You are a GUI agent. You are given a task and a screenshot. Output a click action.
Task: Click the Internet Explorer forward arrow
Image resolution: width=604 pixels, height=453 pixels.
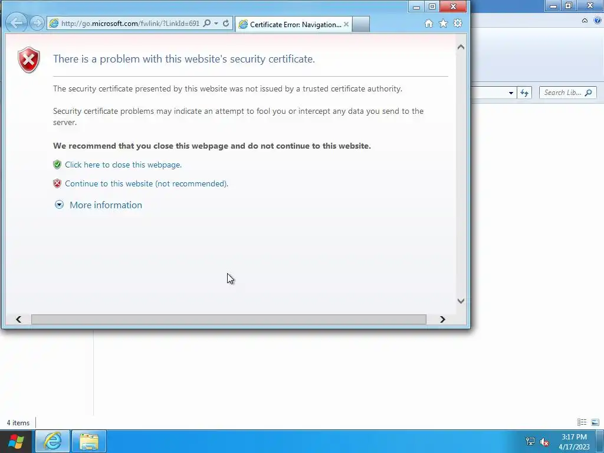(37, 23)
